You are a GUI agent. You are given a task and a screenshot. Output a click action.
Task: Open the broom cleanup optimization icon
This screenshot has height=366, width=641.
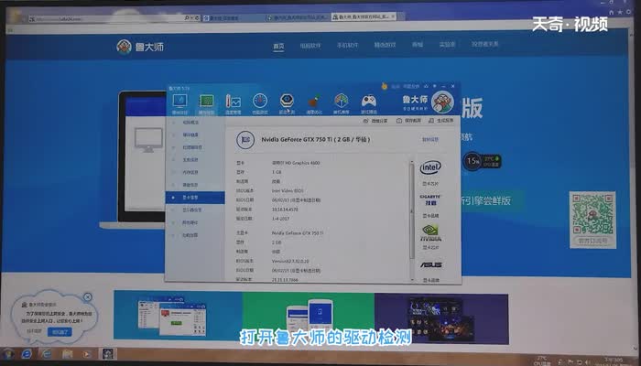(314, 103)
